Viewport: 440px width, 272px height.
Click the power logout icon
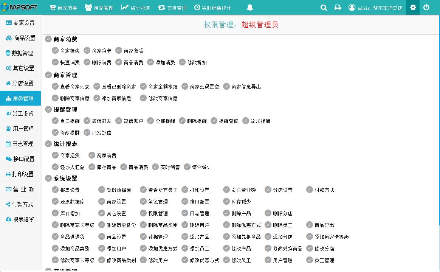426,8
